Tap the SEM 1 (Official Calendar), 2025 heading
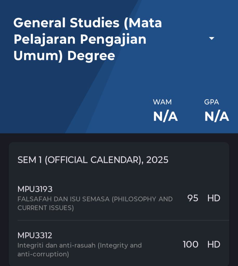This screenshot has width=238, height=266. point(93,160)
